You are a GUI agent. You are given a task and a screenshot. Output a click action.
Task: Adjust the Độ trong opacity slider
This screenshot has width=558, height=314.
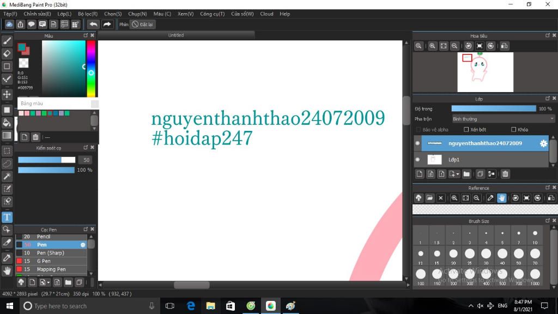pos(494,108)
